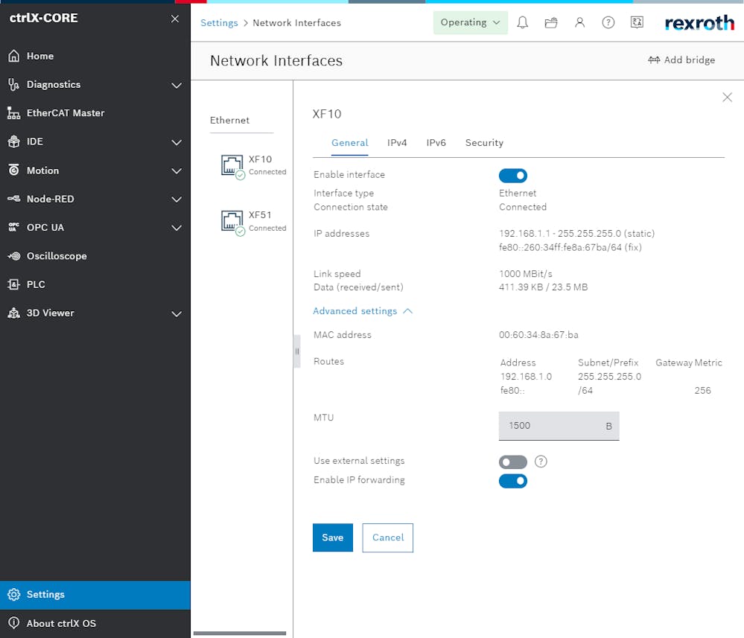Click the horizontal scrollbar under interface list
Screen dimensions: 744x638
point(240,633)
